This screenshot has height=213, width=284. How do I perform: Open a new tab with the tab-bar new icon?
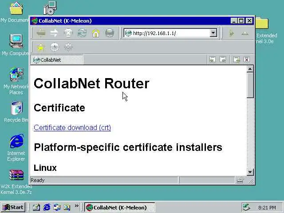click(x=237, y=59)
